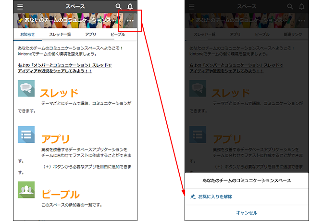
Task: Select the お知らせ tab
Action: click(27, 35)
